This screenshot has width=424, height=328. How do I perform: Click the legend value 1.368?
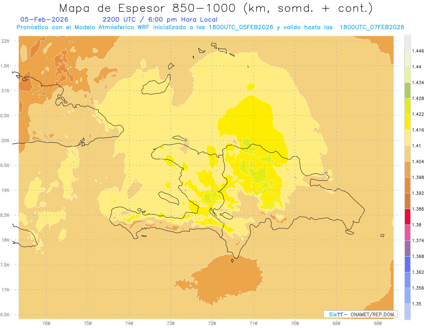click(419, 256)
